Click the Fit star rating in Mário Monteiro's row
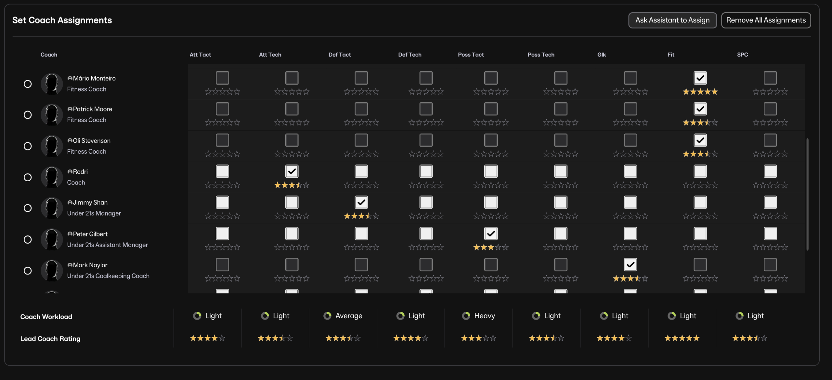832x380 pixels. pyautogui.click(x=700, y=92)
